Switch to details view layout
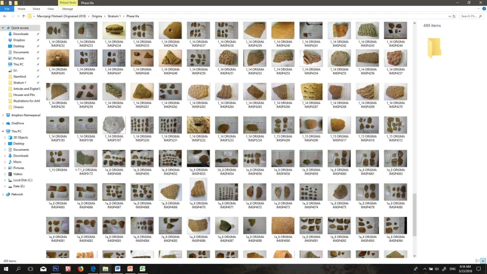487x274 pixels. [x=478, y=261]
